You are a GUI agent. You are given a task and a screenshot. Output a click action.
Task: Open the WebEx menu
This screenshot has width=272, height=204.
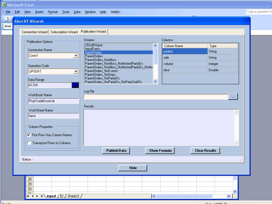pyautogui.click(x=116, y=12)
